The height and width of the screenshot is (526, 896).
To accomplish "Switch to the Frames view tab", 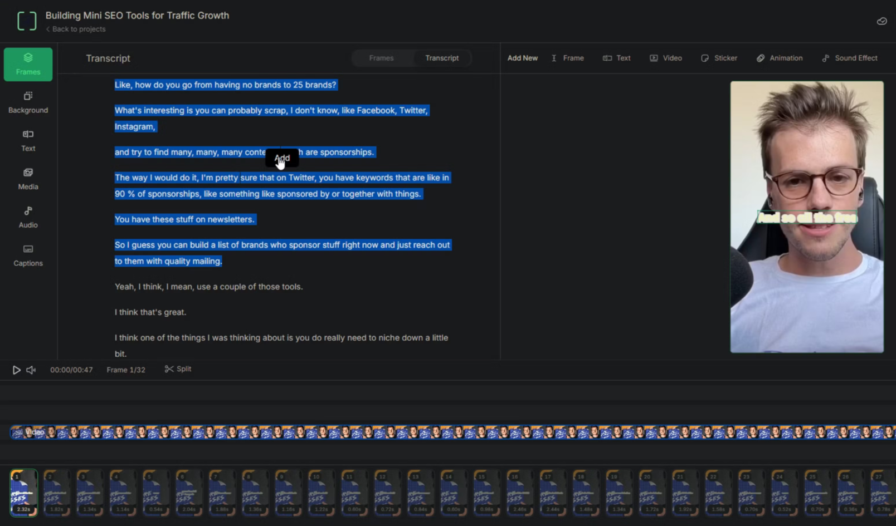I will 381,58.
